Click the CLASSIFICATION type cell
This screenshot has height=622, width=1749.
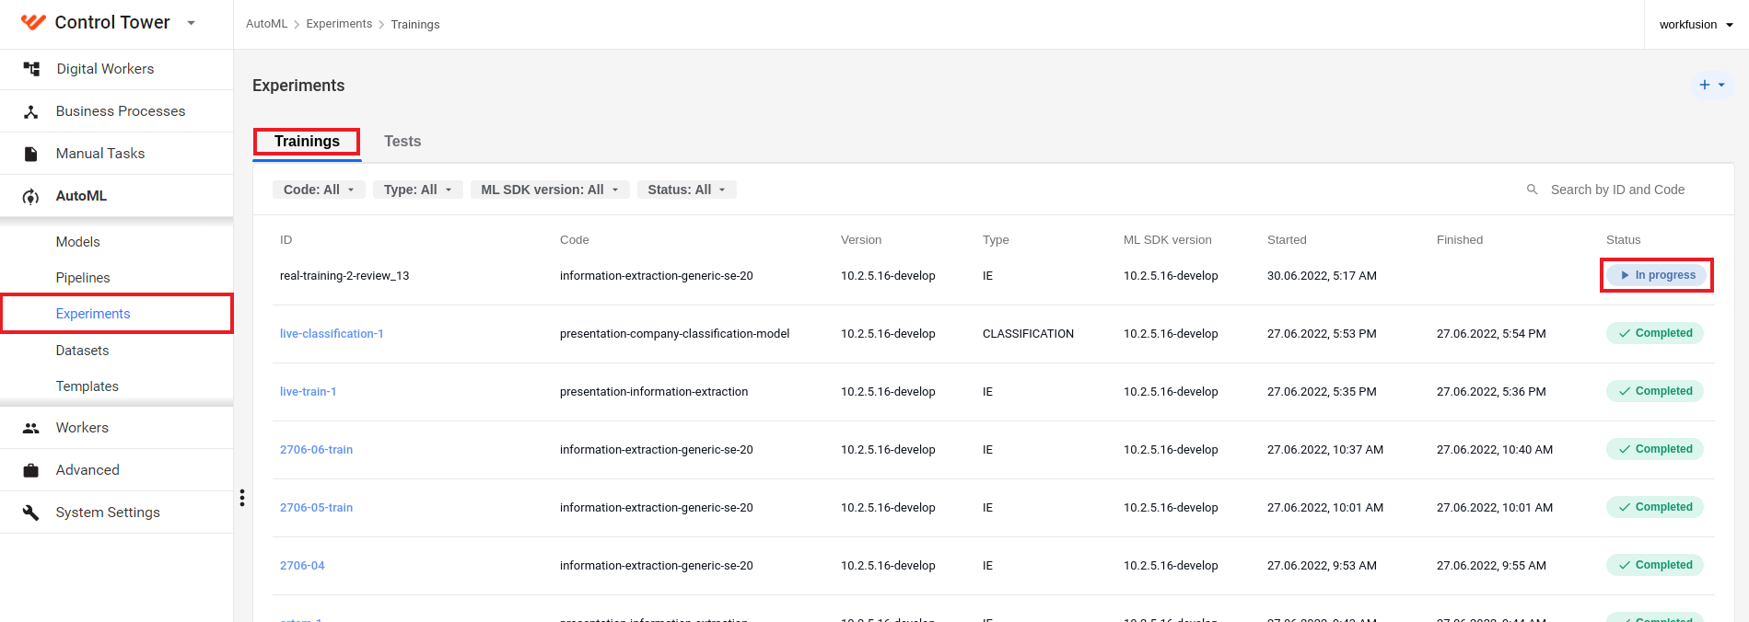tap(1028, 334)
